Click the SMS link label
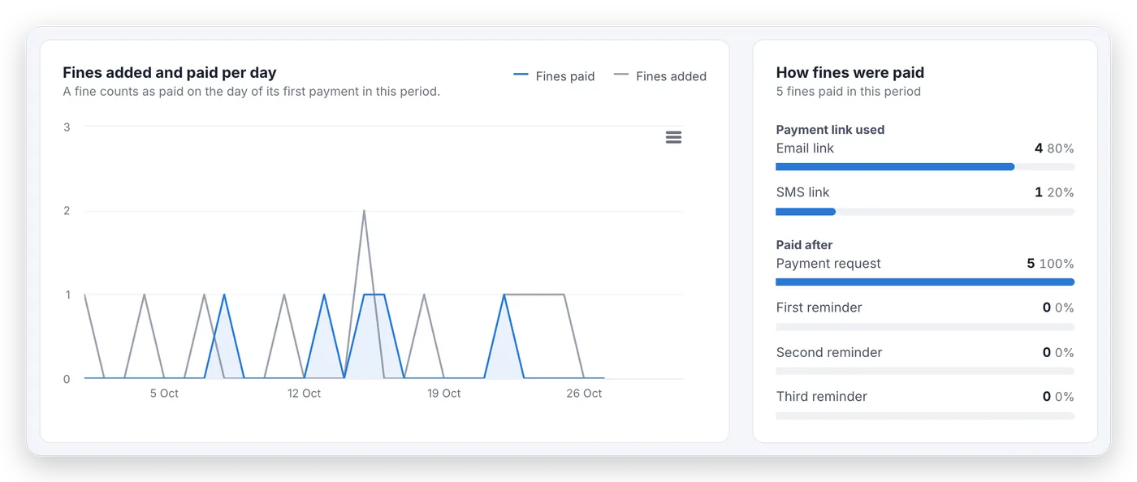This screenshot has width=1137, height=482. coord(802,192)
